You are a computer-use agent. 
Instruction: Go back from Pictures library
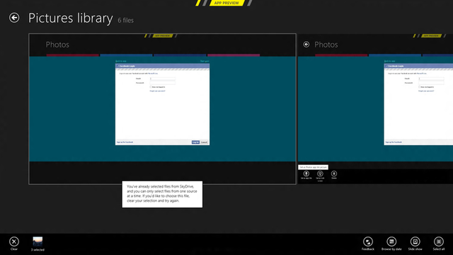tap(14, 18)
